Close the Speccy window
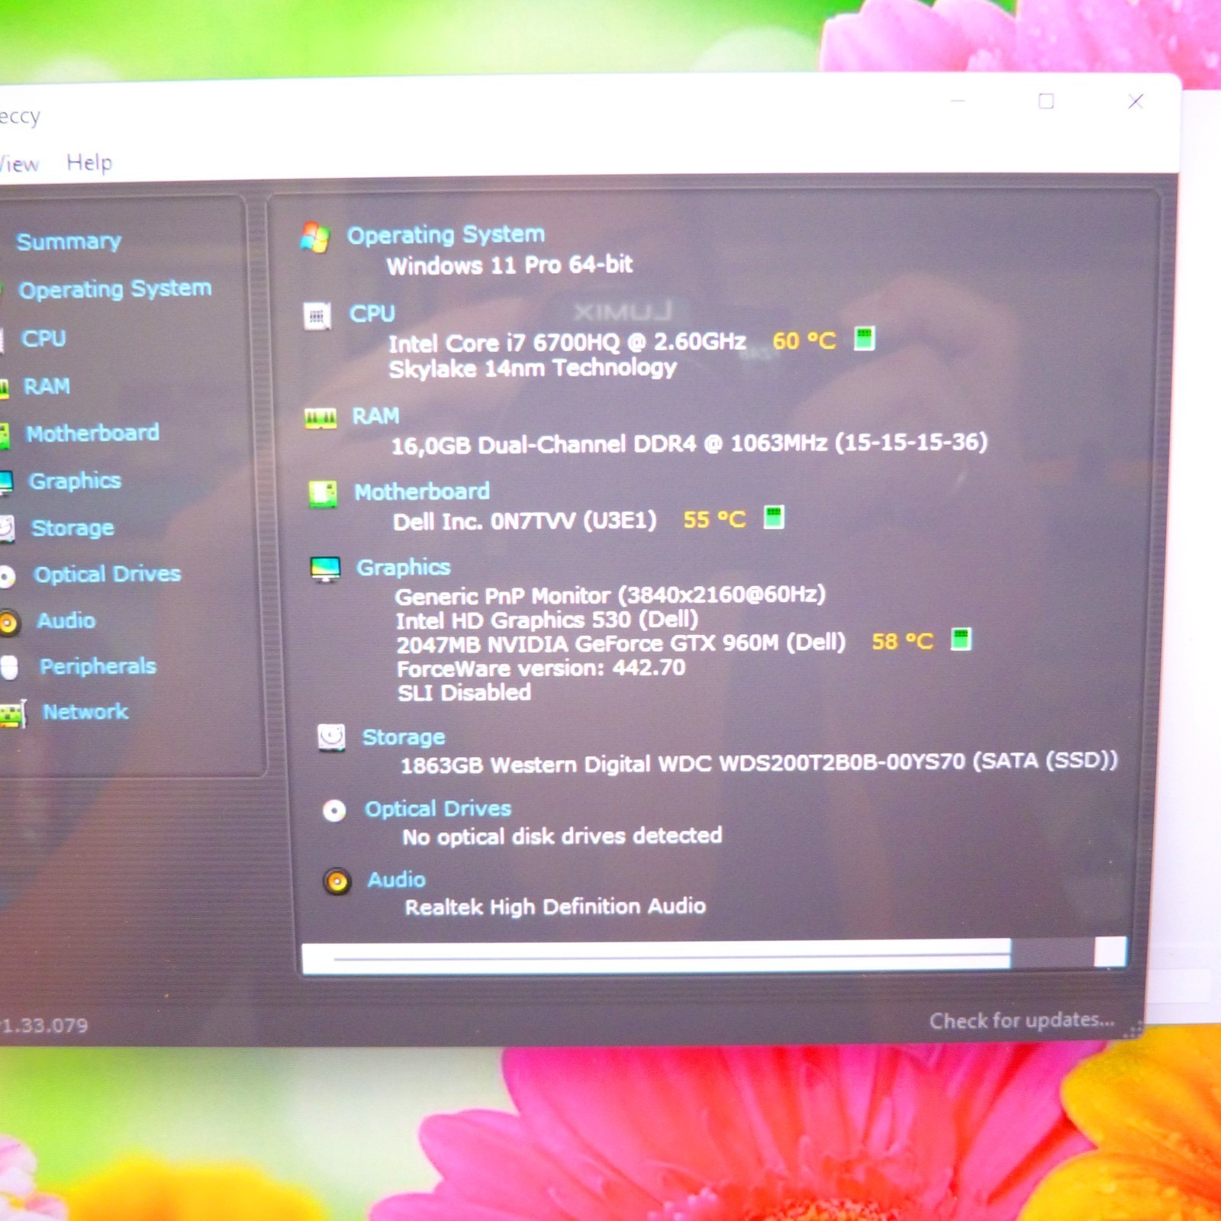The height and width of the screenshot is (1221, 1221). pyautogui.click(x=1136, y=101)
